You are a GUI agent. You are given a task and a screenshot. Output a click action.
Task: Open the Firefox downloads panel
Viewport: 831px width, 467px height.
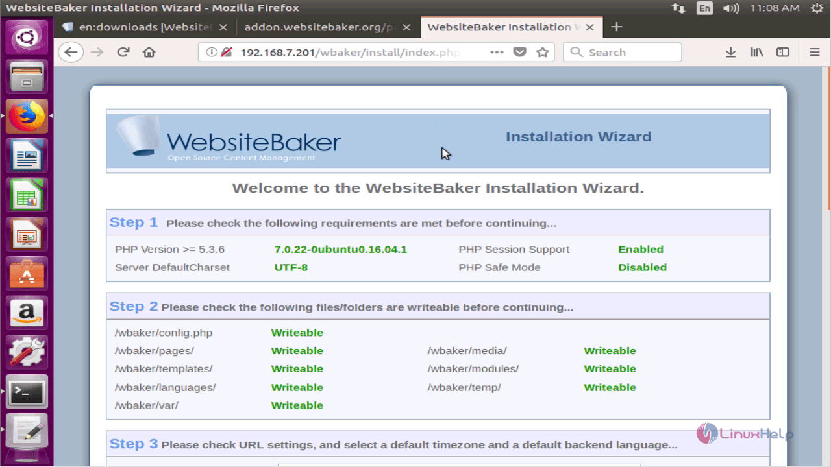(730, 53)
